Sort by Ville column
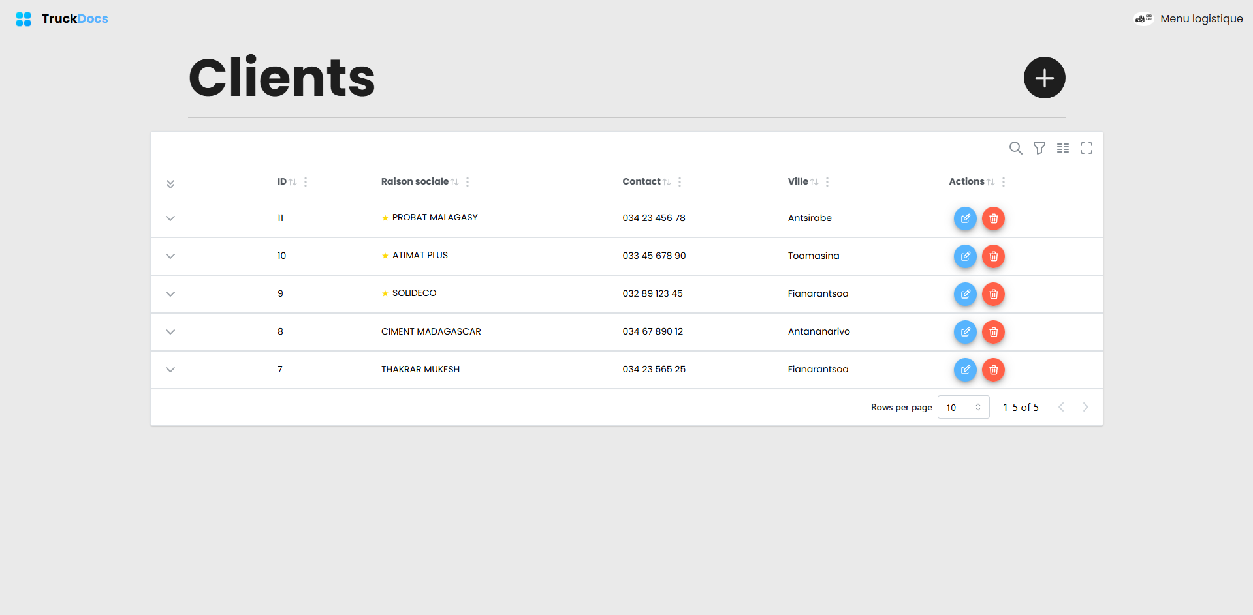The width and height of the screenshot is (1253, 615). click(x=814, y=182)
